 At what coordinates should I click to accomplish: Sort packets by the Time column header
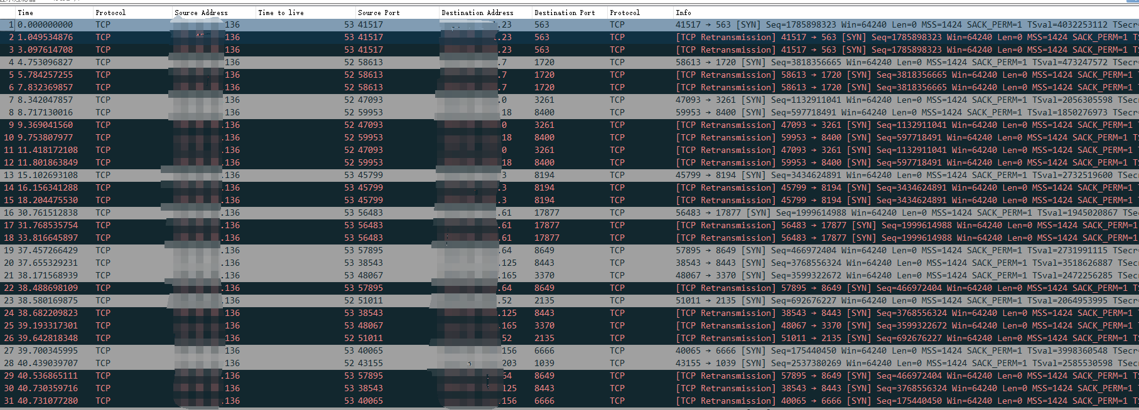point(26,13)
